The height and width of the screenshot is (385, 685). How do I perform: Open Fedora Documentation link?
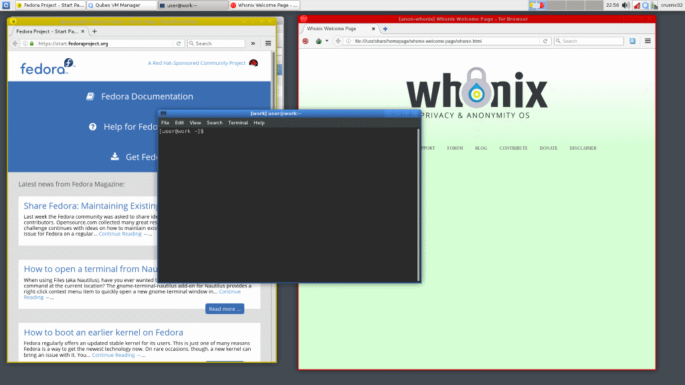tap(146, 96)
